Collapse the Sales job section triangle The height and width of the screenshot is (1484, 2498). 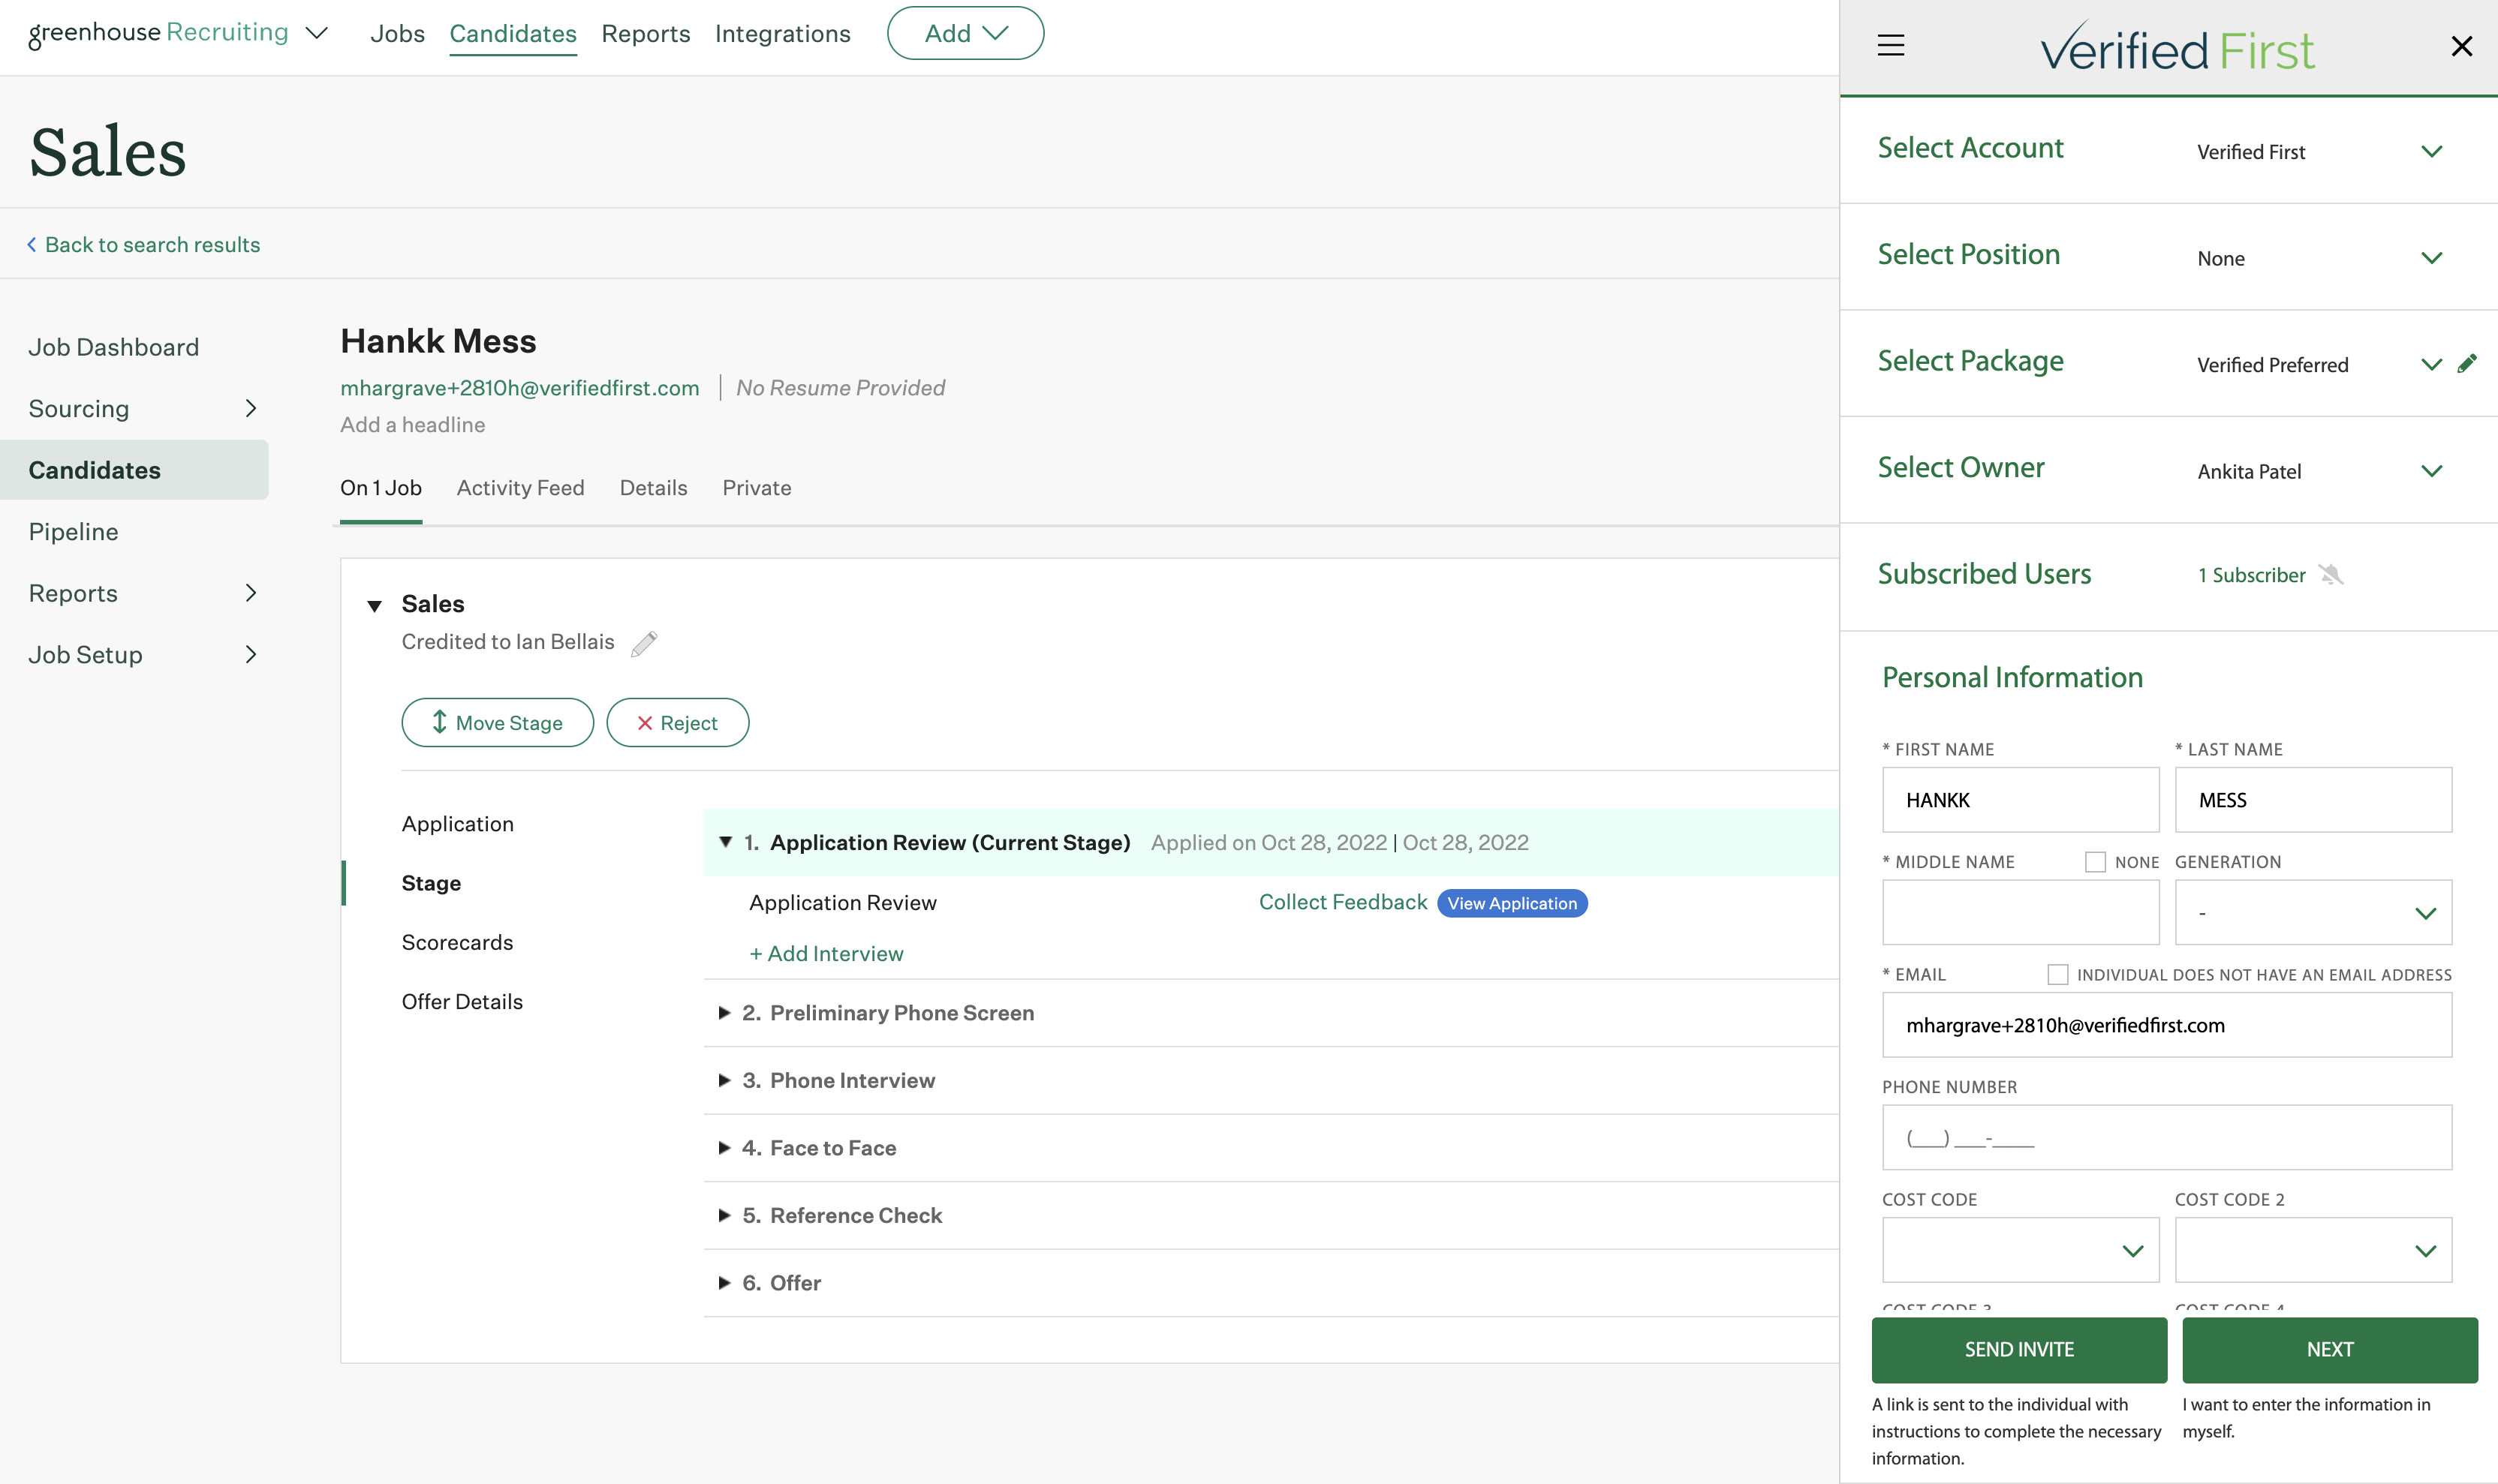(375, 605)
